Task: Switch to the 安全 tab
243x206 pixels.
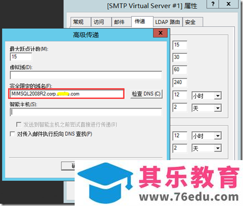Action: coord(192,22)
